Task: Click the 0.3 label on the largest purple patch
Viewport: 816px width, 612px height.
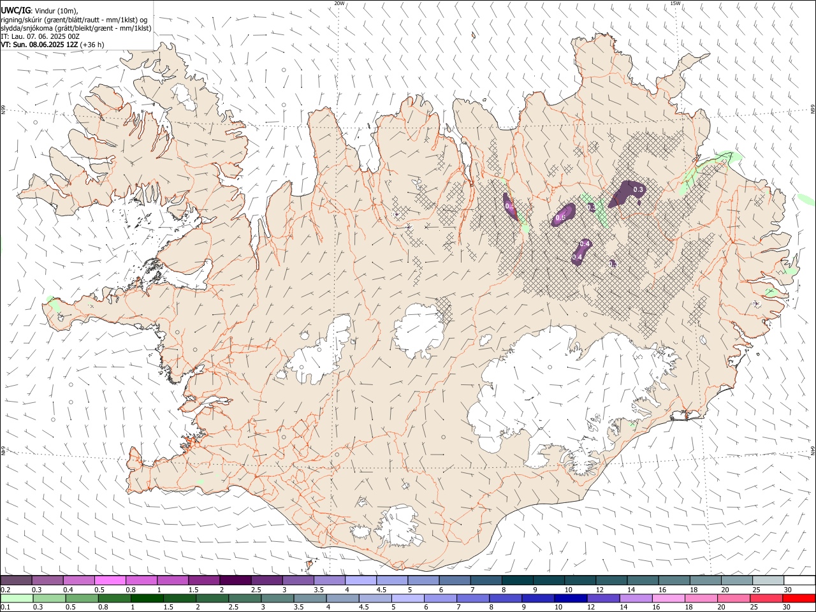Action: (x=638, y=190)
